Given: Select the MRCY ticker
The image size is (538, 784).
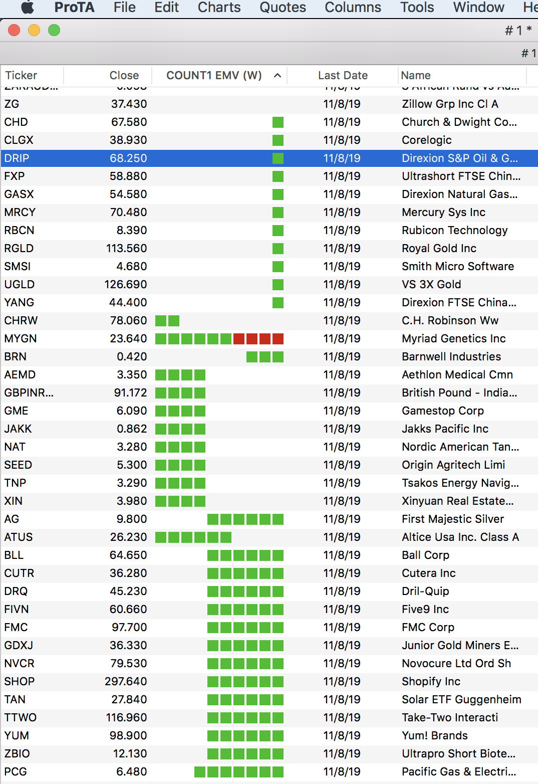Looking at the screenshot, I should point(20,213).
